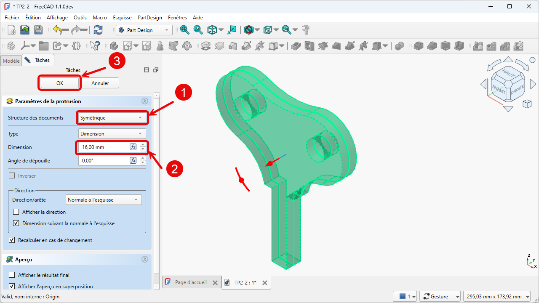539x303 pixels.
Task: Click the Undo arrow icon
Action: click(x=58, y=30)
